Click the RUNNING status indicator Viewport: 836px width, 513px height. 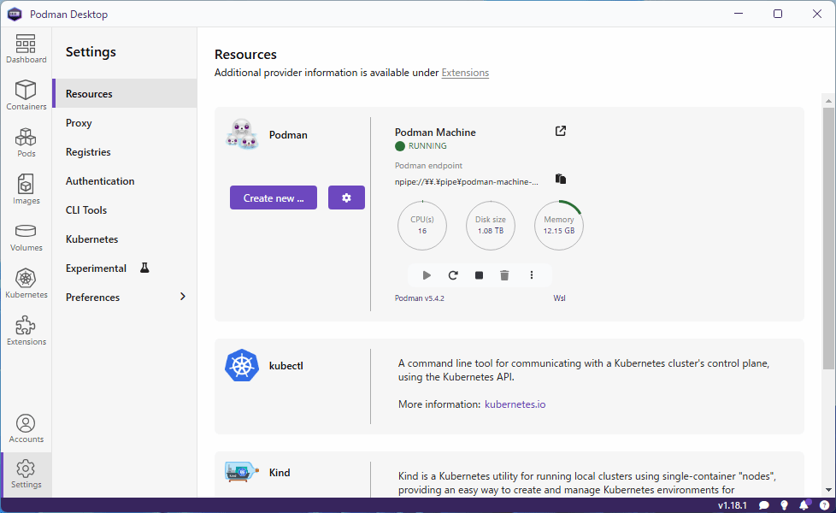coord(421,146)
